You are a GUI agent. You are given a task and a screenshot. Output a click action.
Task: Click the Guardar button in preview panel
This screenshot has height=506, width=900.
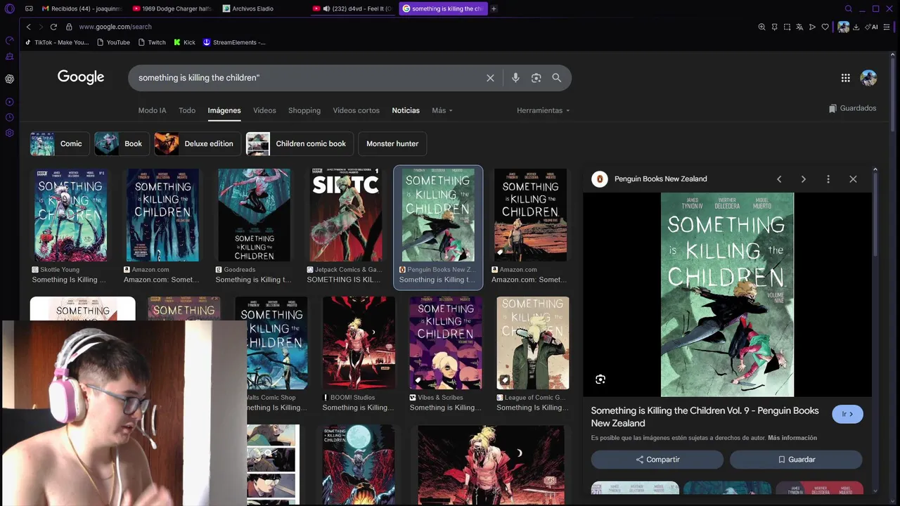(796, 460)
